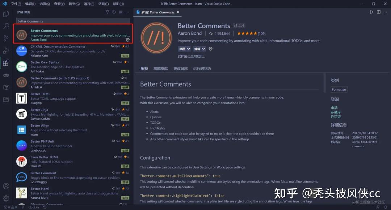Click the Better C++ Syntax icon
The width and height of the screenshot is (391, 210).
point(22,67)
